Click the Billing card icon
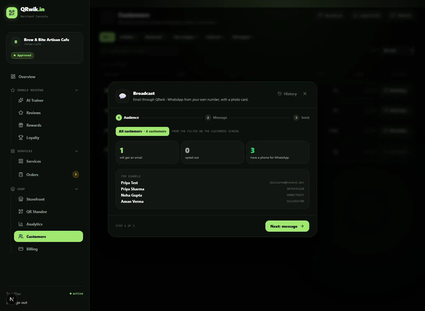The width and height of the screenshot is (425, 311). (x=21, y=249)
